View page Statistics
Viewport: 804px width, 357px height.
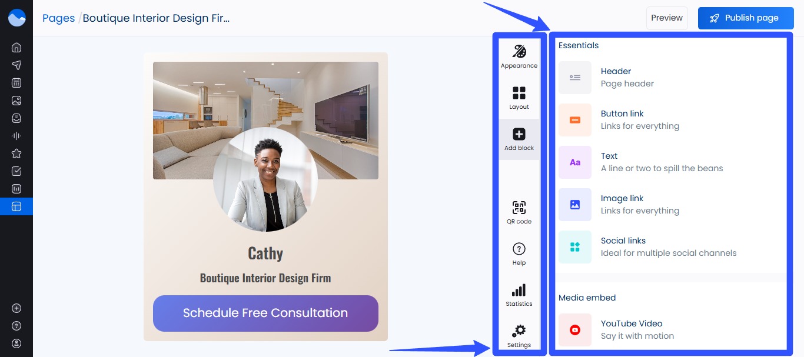519,295
